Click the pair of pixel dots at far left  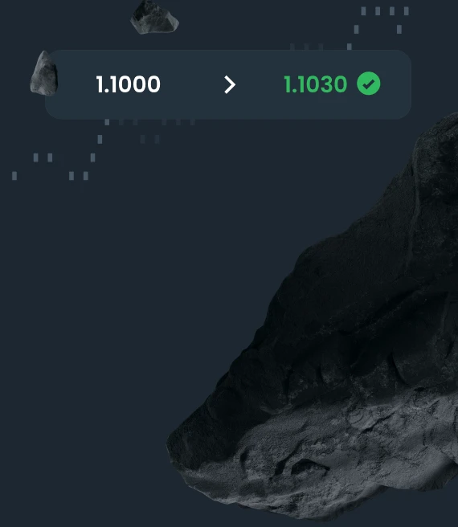tap(43, 157)
